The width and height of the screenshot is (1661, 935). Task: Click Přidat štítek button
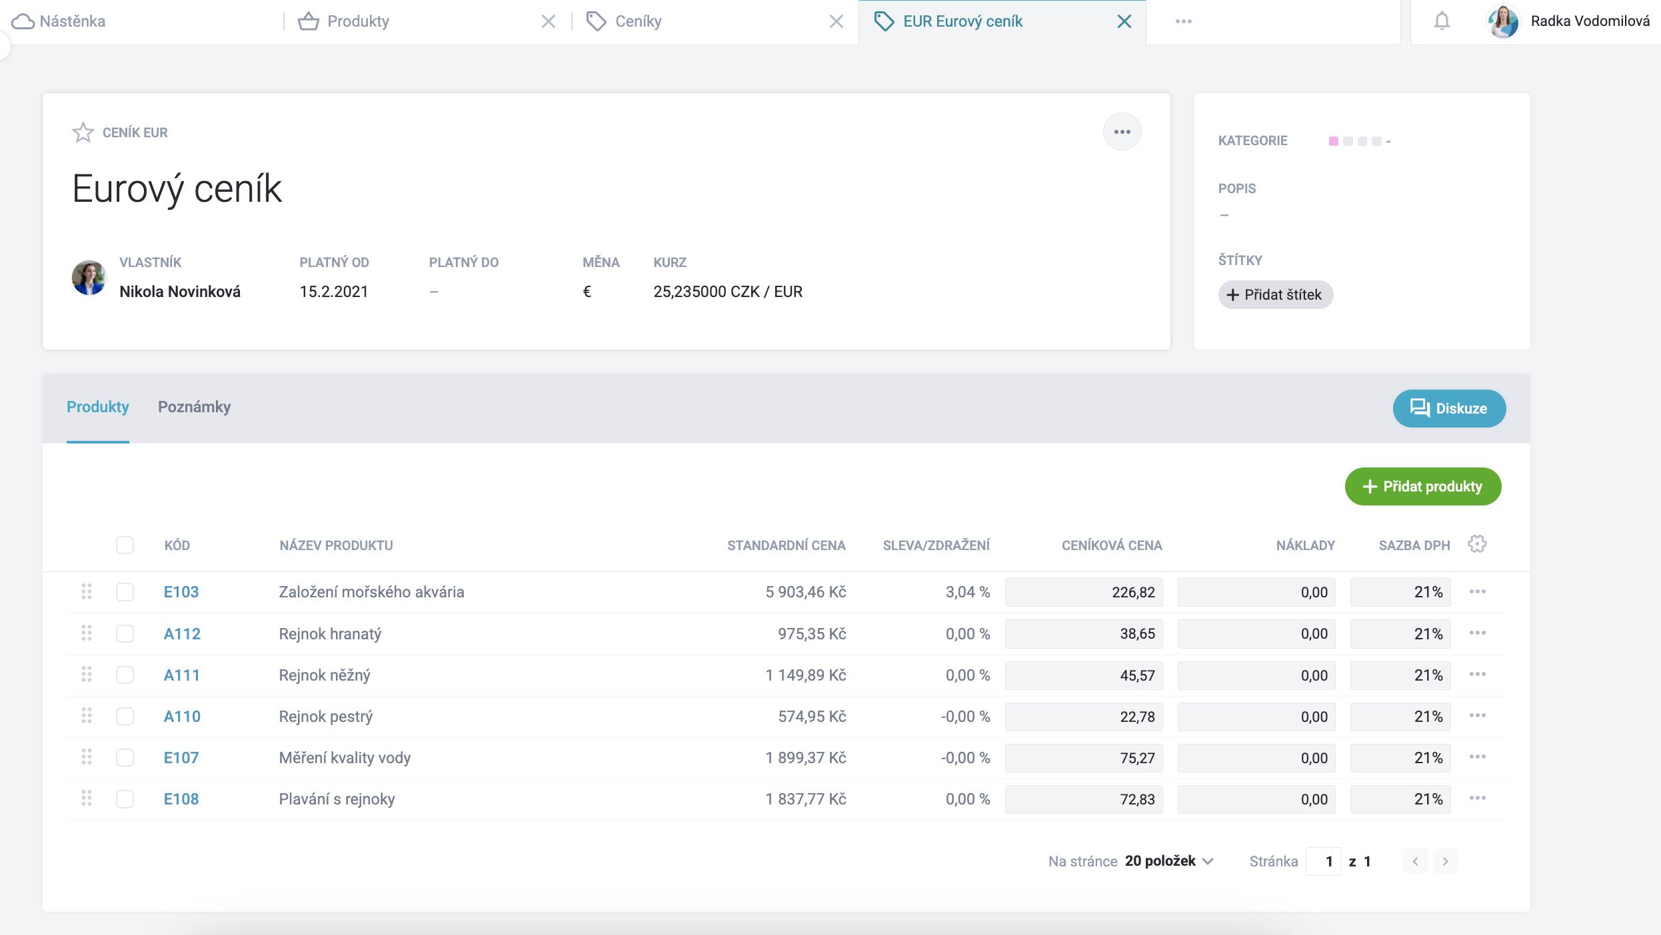[1276, 294]
